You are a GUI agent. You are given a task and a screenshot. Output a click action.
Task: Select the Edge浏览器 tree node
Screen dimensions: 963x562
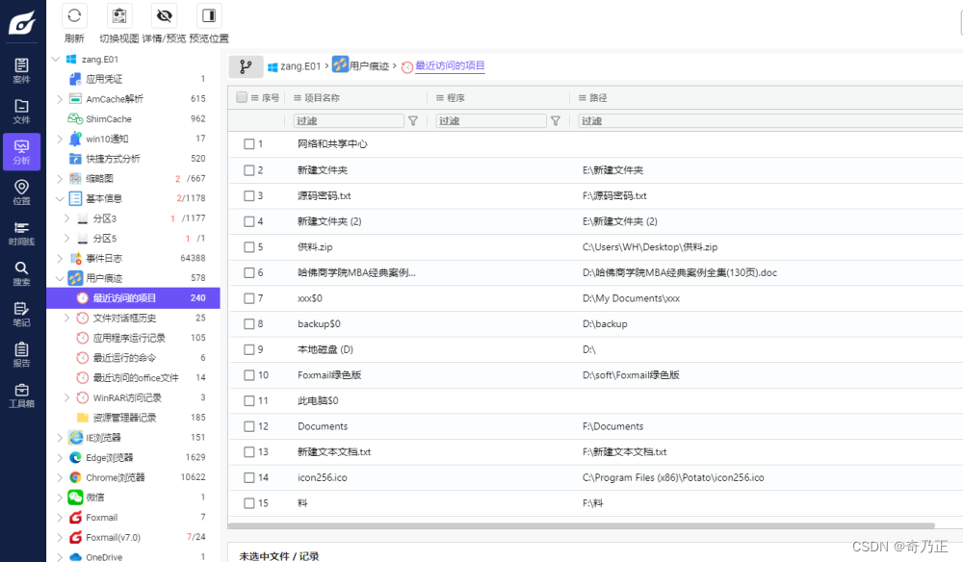click(x=110, y=458)
